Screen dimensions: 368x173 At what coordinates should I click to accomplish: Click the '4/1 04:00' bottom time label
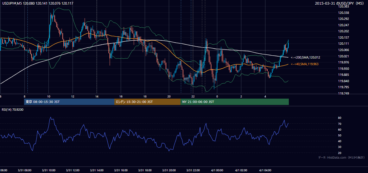point(265,170)
